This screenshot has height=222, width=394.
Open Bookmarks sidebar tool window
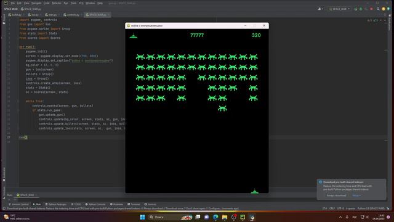coord(4,175)
